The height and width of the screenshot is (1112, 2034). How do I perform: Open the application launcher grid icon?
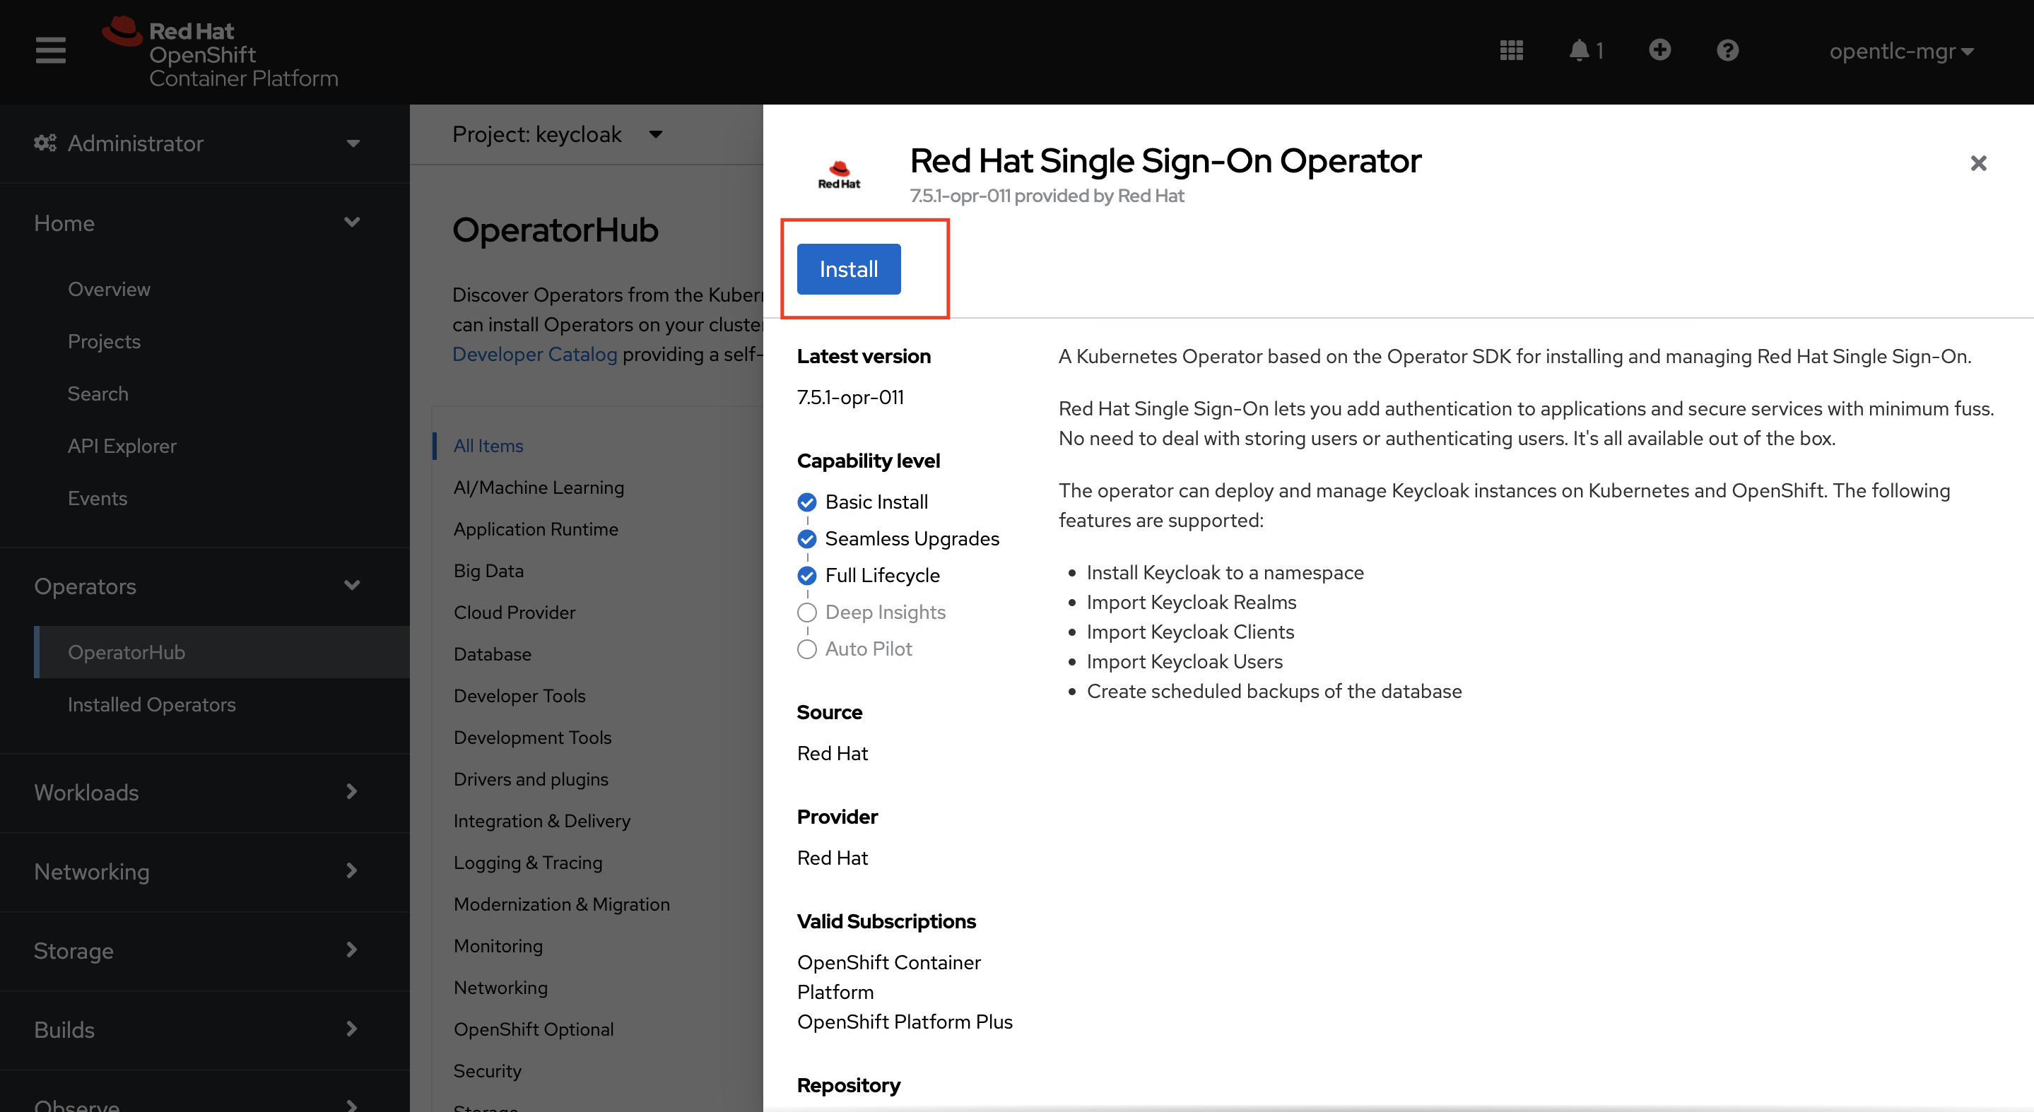[1510, 50]
